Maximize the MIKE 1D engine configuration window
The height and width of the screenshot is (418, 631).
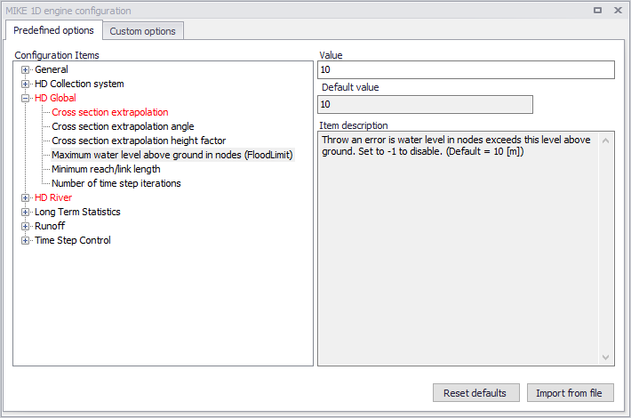(x=597, y=11)
